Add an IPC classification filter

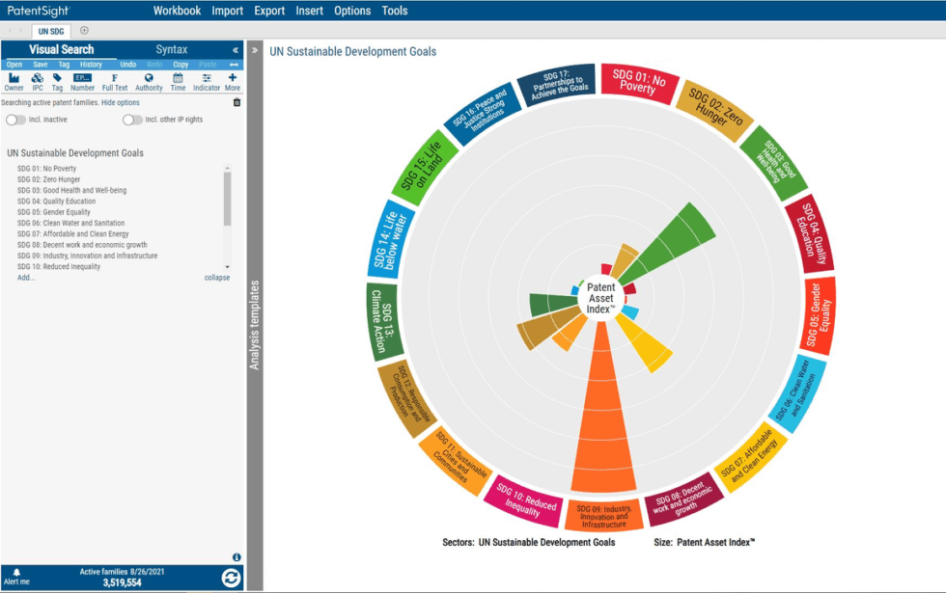click(x=38, y=82)
